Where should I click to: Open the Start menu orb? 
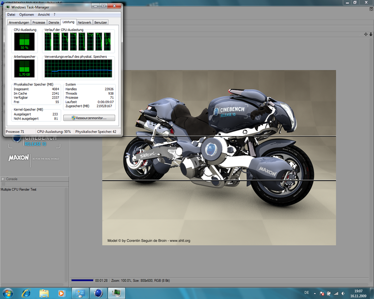coord(7,293)
